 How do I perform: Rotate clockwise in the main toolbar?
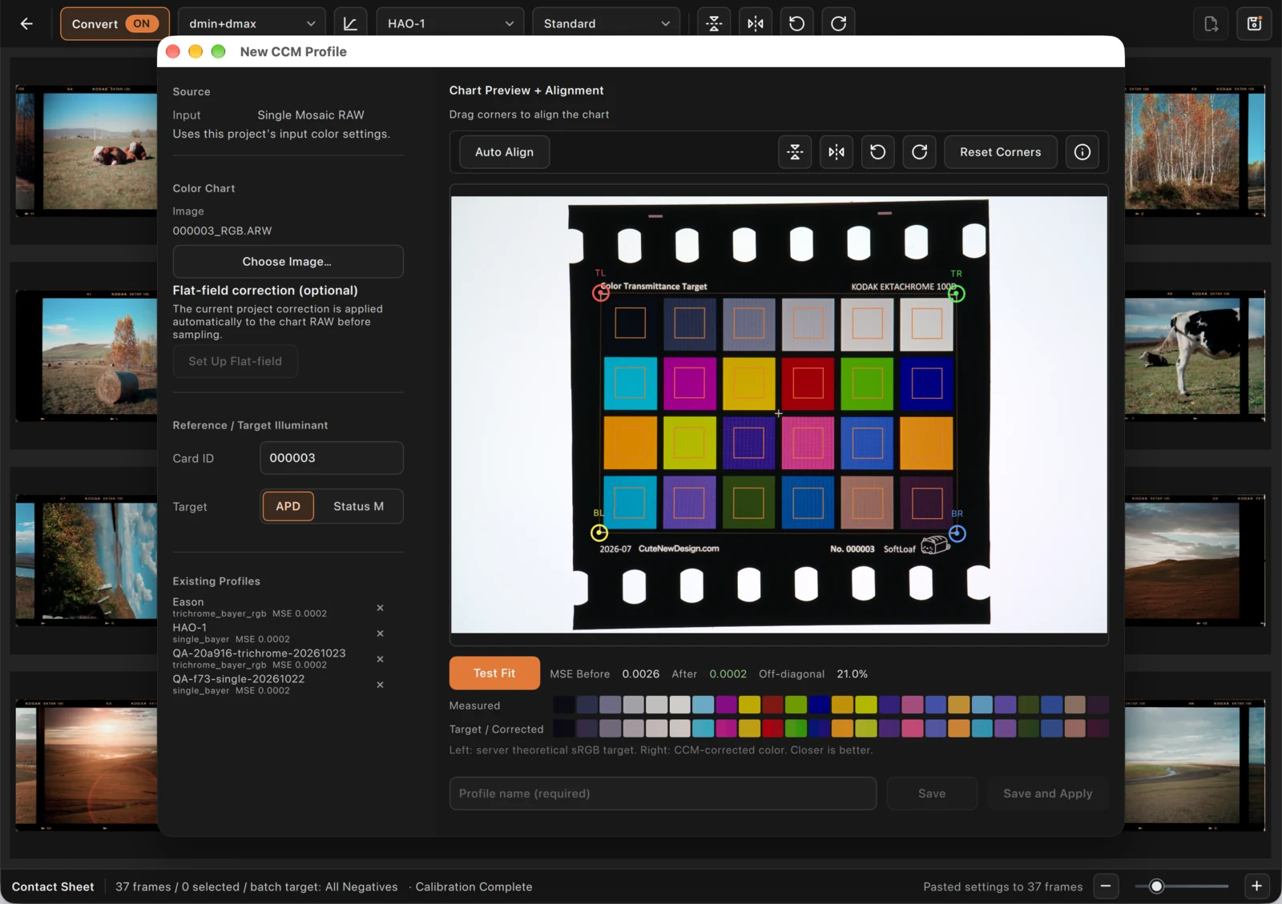pos(839,24)
